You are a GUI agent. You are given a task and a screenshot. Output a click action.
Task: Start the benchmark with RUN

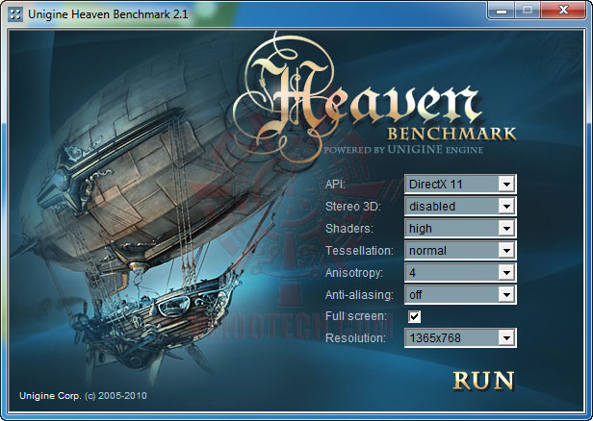coord(483,381)
